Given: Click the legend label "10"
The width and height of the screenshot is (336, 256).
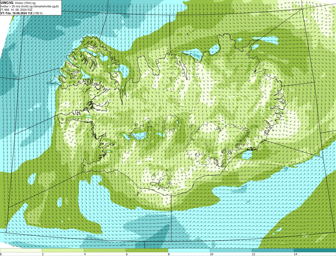Looking at the screenshot, I should click(211, 254).
